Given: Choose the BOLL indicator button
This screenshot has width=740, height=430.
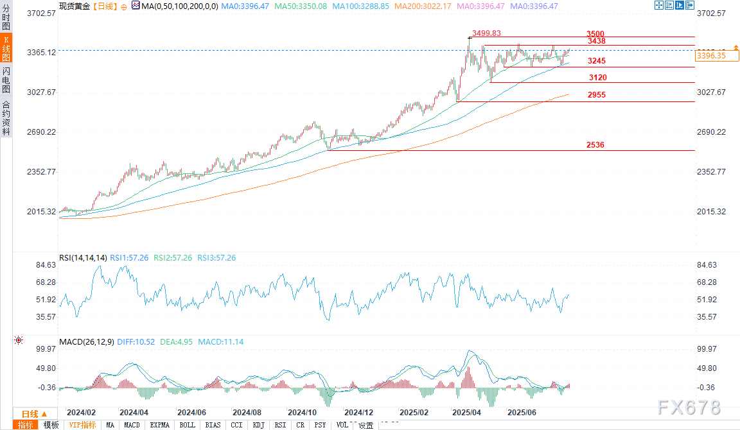Looking at the screenshot, I should coord(187,425).
